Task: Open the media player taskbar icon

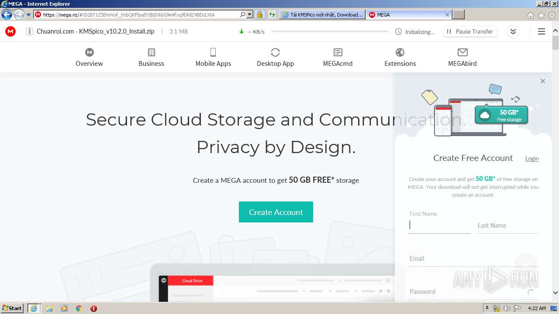Action: point(64,308)
